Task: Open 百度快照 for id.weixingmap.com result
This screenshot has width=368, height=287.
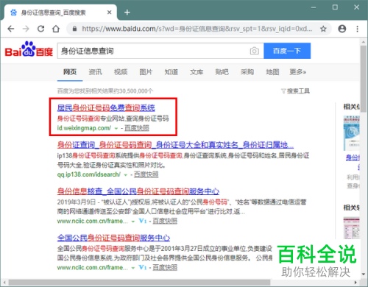Action: 137,128
